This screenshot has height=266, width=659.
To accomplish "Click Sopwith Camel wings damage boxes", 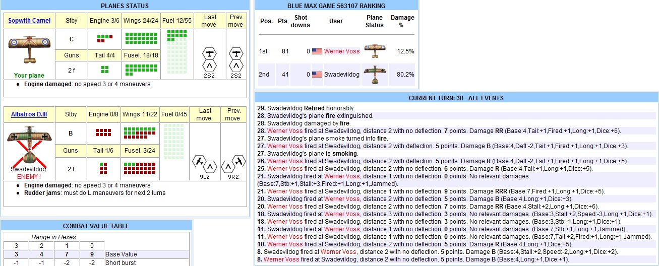I will coord(141,38).
